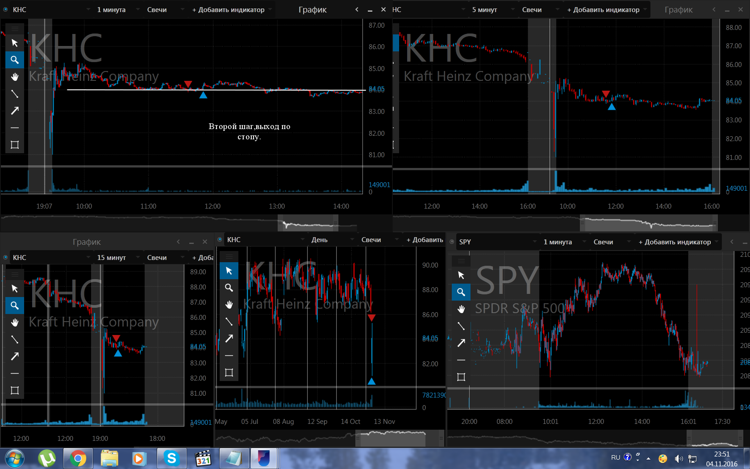Select the trend line tool in SPY chart

461,326
